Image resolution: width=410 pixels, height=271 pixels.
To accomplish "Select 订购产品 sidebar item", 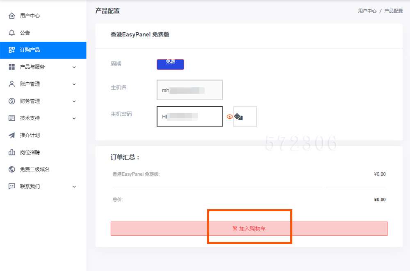I will (43, 50).
